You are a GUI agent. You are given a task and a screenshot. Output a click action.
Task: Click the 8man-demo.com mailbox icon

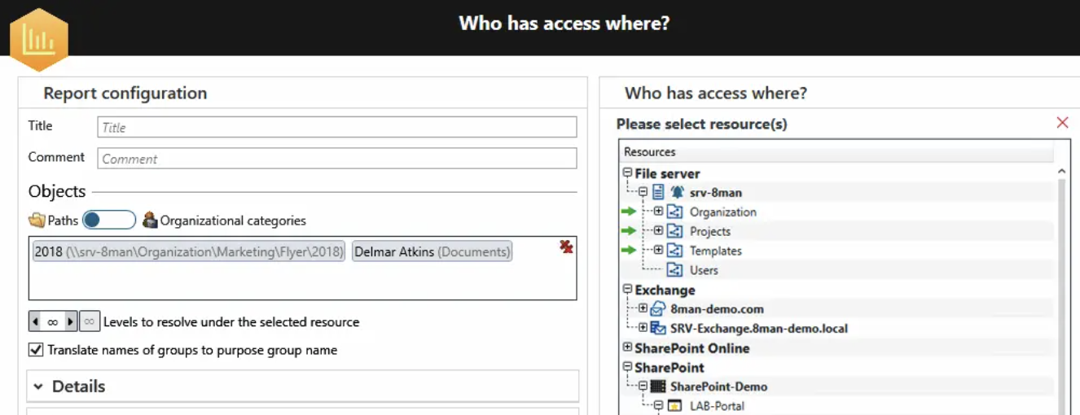click(x=658, y=309)
